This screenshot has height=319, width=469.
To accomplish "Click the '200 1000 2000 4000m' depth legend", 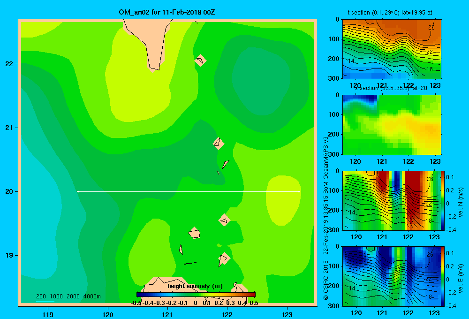I will click(68, 296).
